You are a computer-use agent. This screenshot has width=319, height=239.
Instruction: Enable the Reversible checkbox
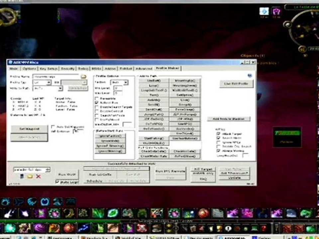pyautogui.click(x=97, y=98)
